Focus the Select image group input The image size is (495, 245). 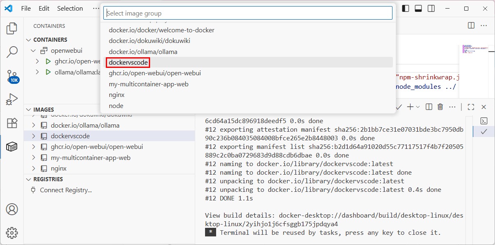pyautogui.click(x=248, y=13)
